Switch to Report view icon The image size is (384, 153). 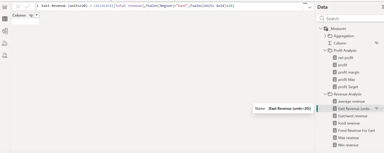coord(5,7)
